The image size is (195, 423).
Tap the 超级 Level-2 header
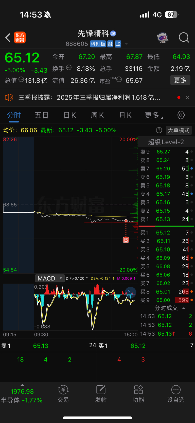coord(166,142)
